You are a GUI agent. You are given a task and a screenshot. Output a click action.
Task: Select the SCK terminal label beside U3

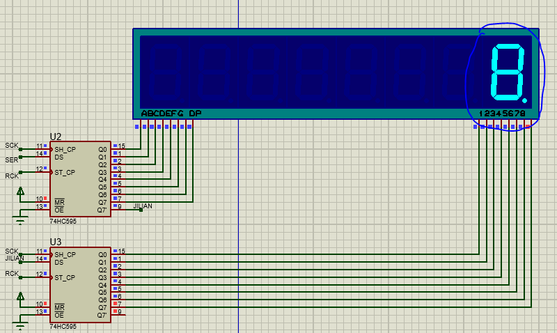coord(11,251)
